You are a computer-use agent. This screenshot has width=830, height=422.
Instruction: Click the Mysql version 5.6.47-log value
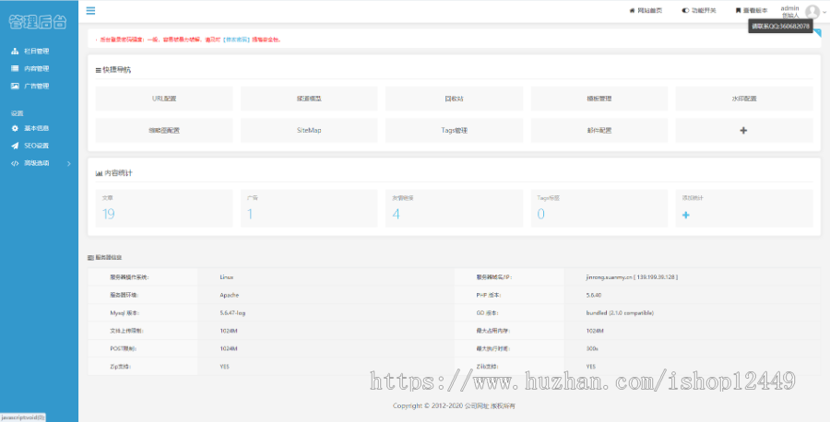tap(232, 313)
